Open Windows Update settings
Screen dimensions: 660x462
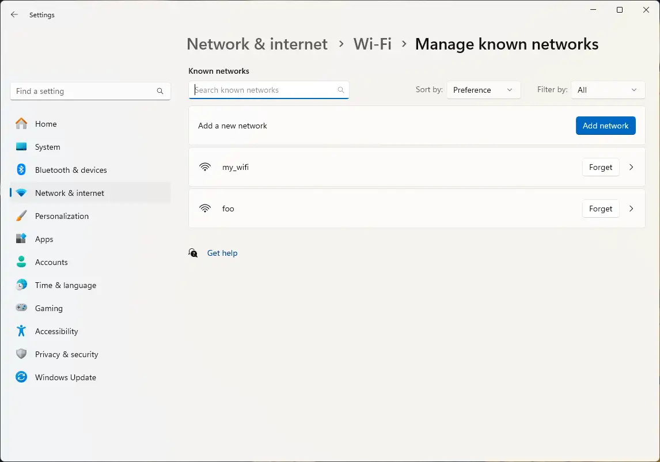click(x=90, y=377)
